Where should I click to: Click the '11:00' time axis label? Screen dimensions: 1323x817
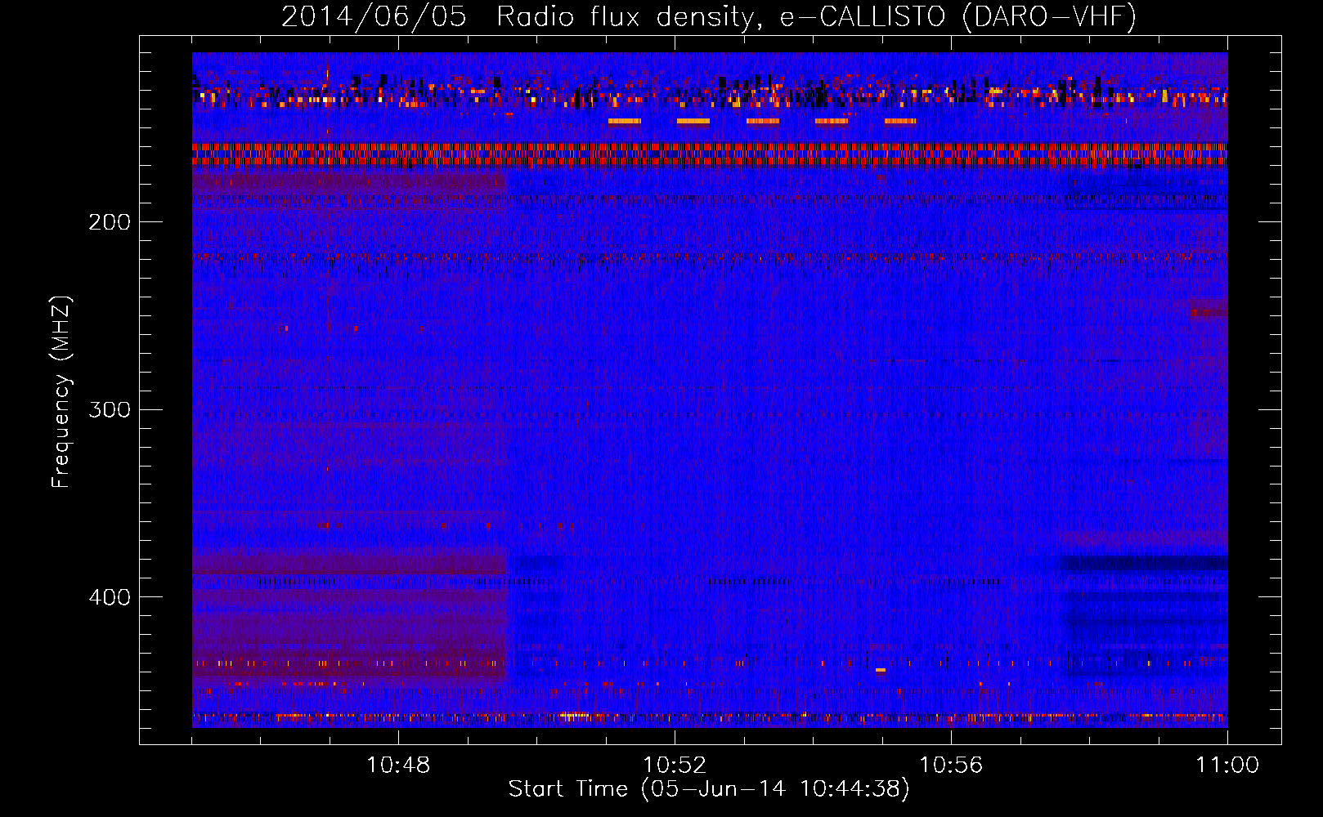click(x=1227, y=766)
